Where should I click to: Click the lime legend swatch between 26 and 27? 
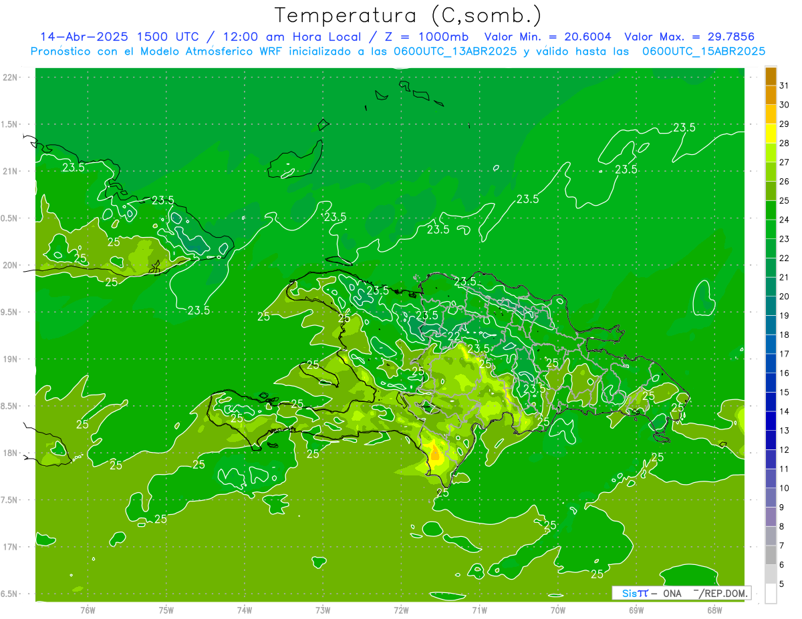point(771,172)
